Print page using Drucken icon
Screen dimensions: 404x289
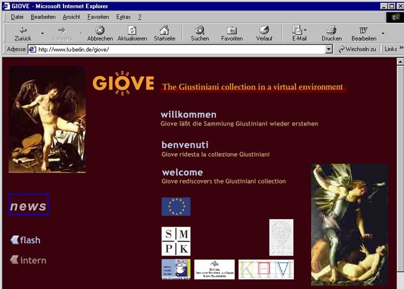coord(331,30)
